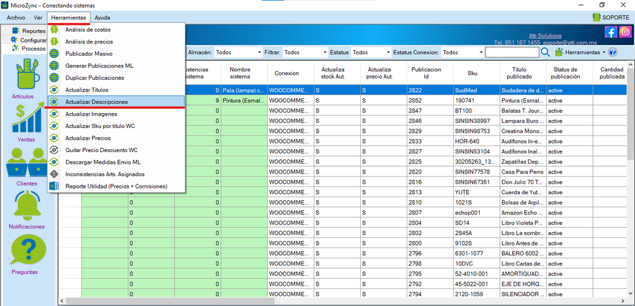
Task: Open the Filtrar dropdown
Action: pyautogui.click(x=305, y=53)
